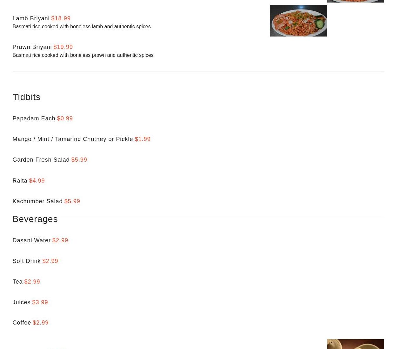This screenshot has height=349, width=397.
Task: Choose the Papadam Each item
Action: pos(34,118)
